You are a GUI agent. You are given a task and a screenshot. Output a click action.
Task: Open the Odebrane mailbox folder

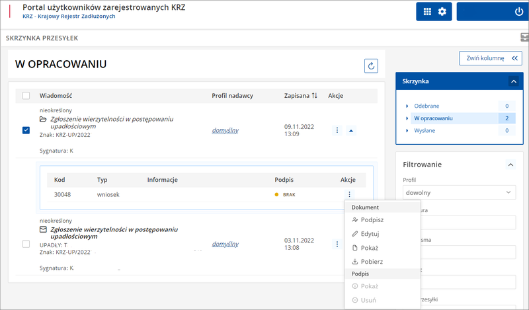click(427, 106)
